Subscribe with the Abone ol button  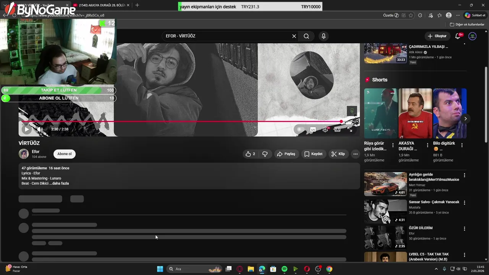coord(64,154)
